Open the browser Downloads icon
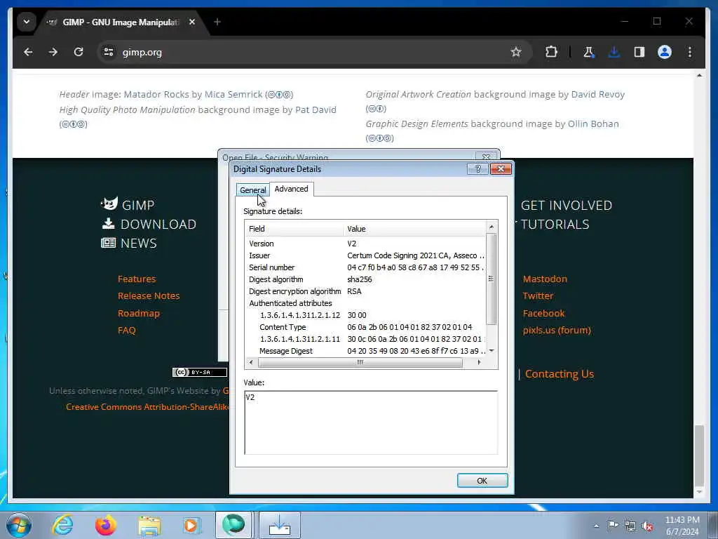This screenshot has width=718, height=539. point(614,52)
